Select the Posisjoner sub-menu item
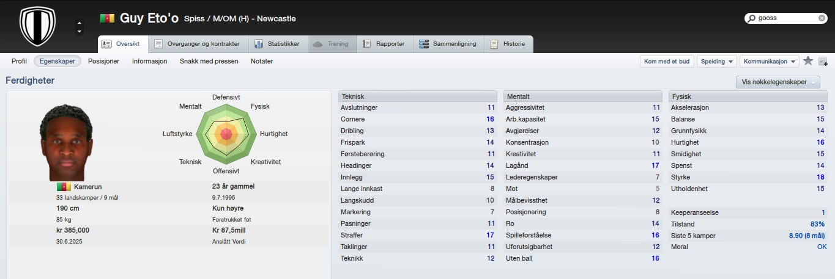This screenshot has width=835, height=279. pos(104,61)
